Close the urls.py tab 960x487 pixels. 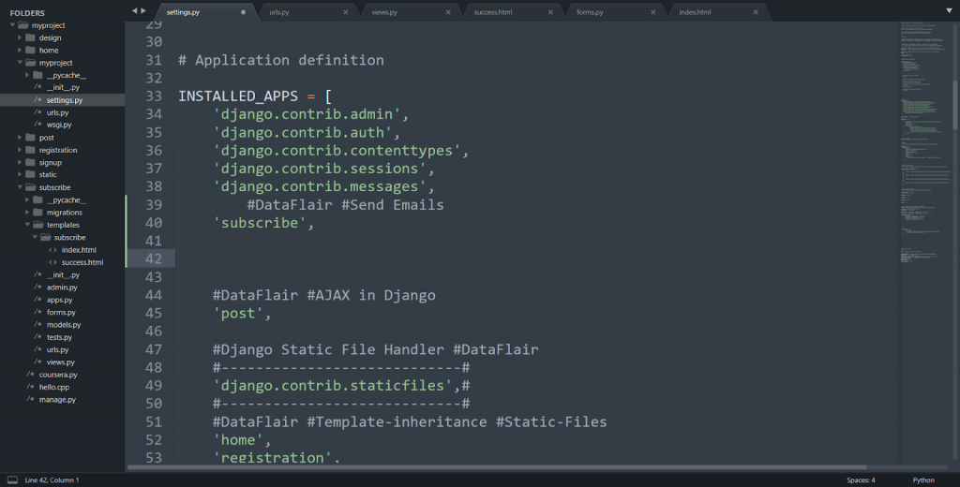345,12
